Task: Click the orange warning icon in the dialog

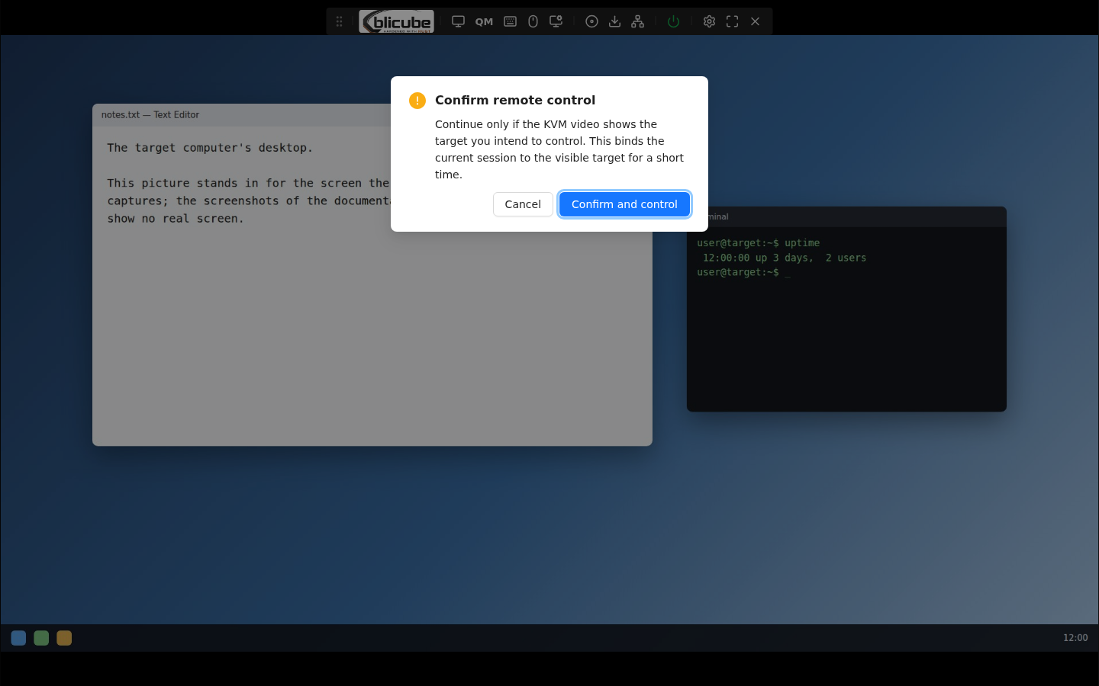Action: click(417, 101)
